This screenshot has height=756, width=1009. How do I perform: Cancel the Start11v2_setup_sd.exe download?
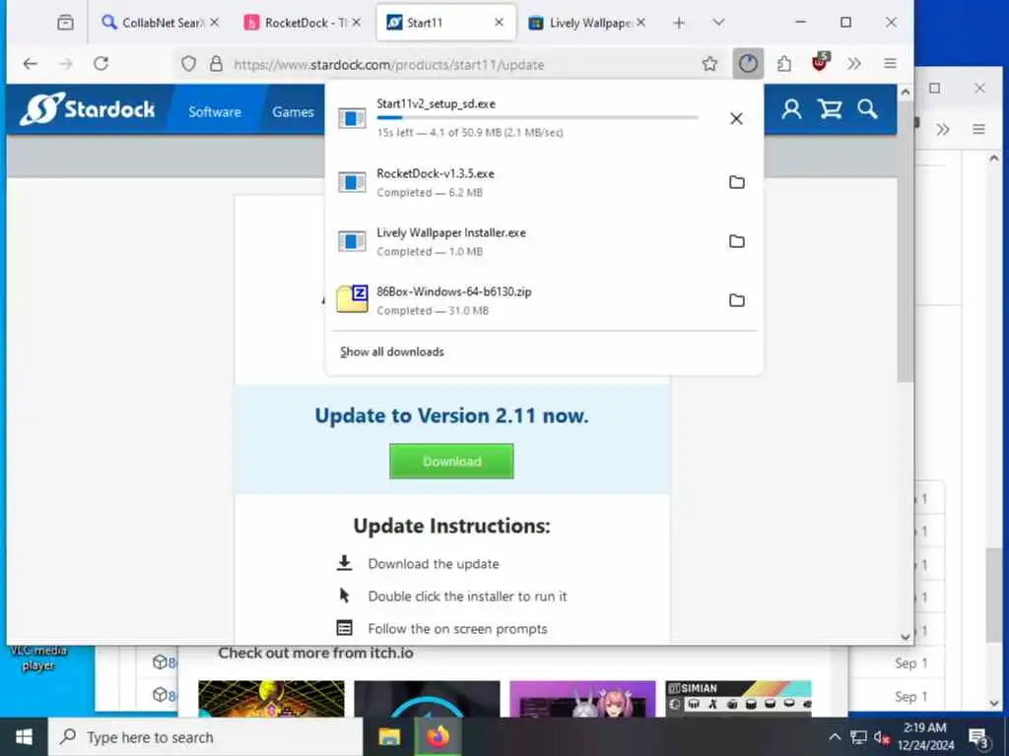coord(736,118)
